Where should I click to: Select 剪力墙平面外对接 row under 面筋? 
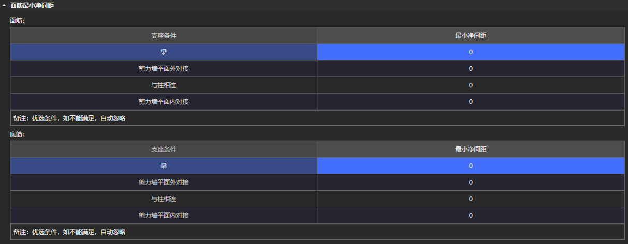point(164,69)
